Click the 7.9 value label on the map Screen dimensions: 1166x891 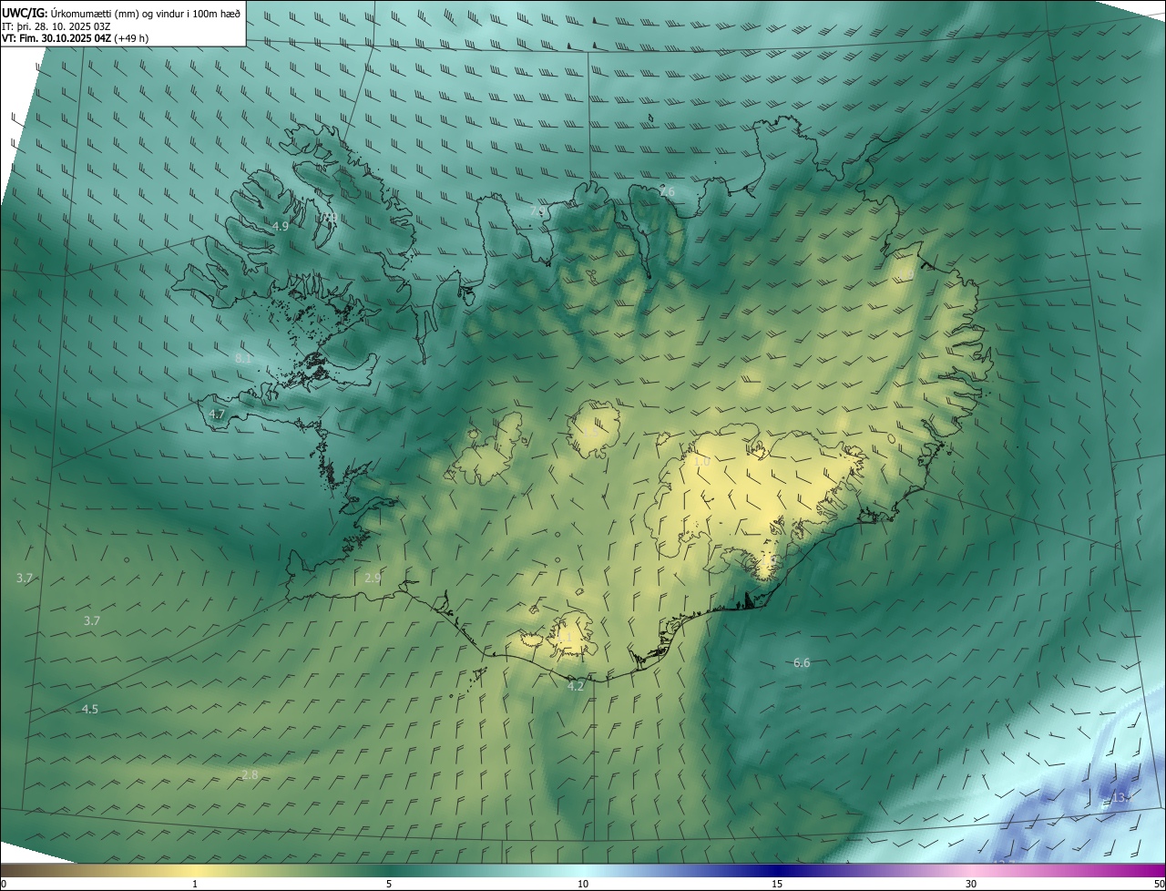[538, 211]
